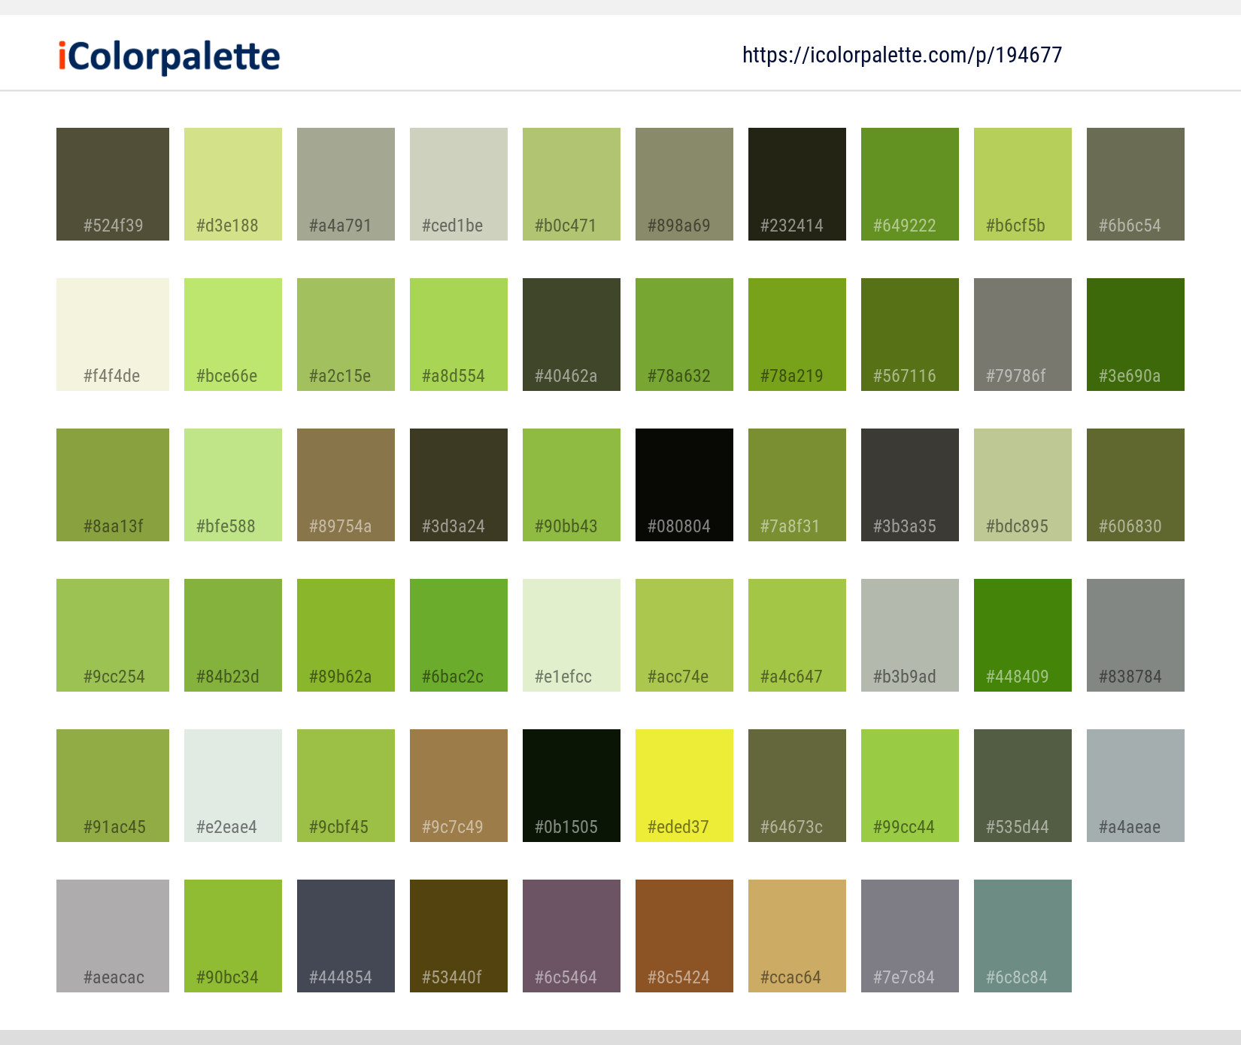
Task: Select the #e2eae4 swatch
Action: pyautogui.click(x=233, y=786)
